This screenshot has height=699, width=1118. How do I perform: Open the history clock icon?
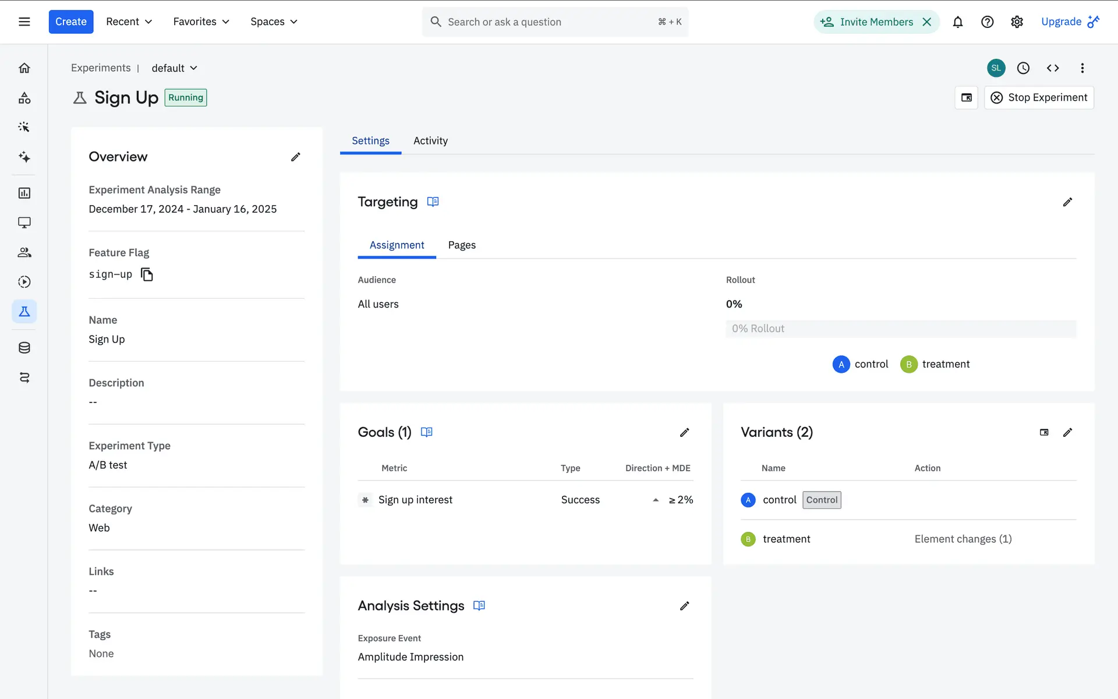[1023, 68]
